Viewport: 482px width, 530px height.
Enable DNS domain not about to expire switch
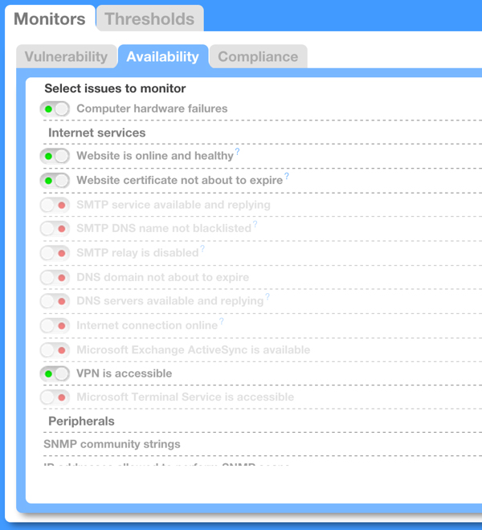(x=55, y=278)
